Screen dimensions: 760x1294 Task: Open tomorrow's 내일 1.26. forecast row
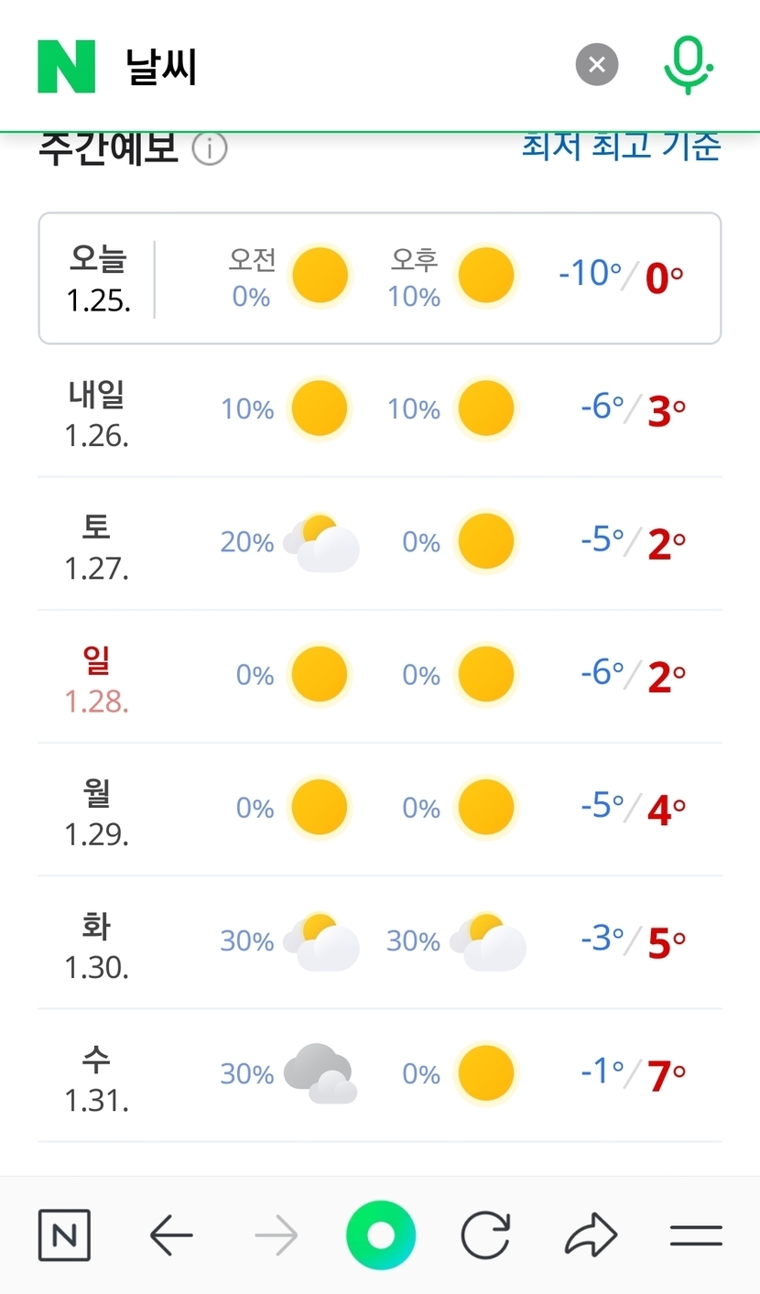tap(379, 410)
